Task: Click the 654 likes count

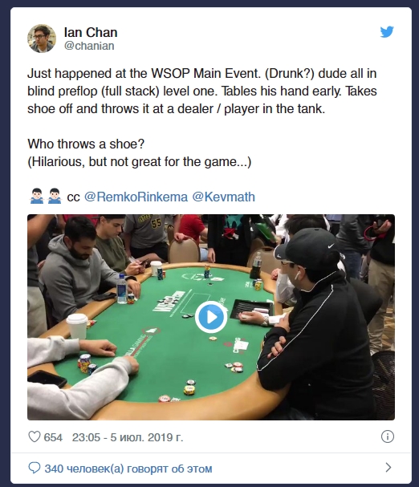Action: (53, 437)
